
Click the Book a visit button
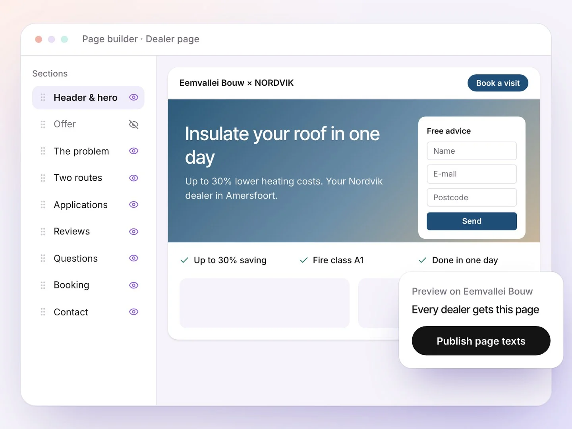pos(498,83)
